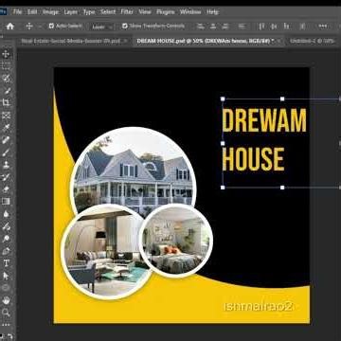
Task: Select the Ellipse shape tool
Action: (x=6, y=288)
